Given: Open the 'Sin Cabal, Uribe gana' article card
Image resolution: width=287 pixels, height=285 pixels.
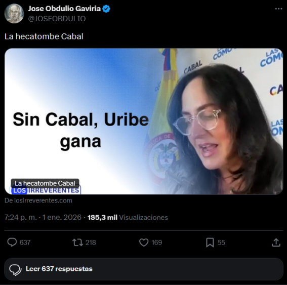Looking at the screenshot, I should point(144,121).
